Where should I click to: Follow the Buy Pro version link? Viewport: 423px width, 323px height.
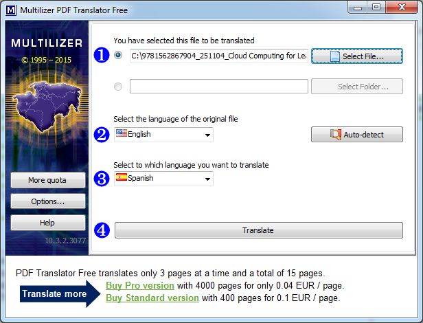[140, 285]
